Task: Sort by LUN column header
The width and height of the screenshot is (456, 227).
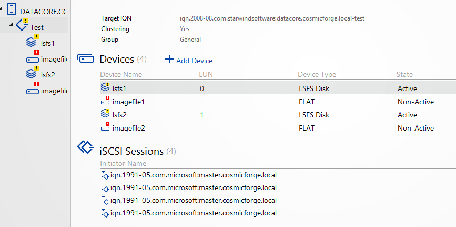Action: click(x=206, y=74)
